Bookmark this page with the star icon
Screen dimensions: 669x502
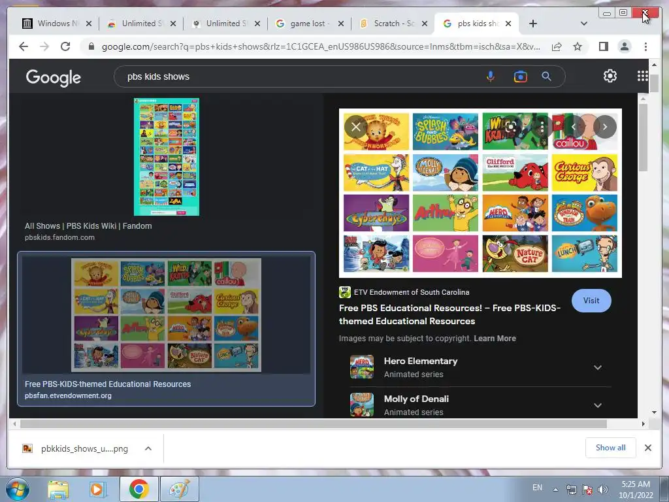578,46
